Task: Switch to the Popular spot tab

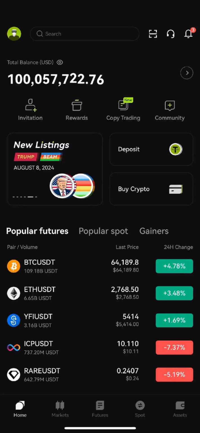Action: click(103, 231)
